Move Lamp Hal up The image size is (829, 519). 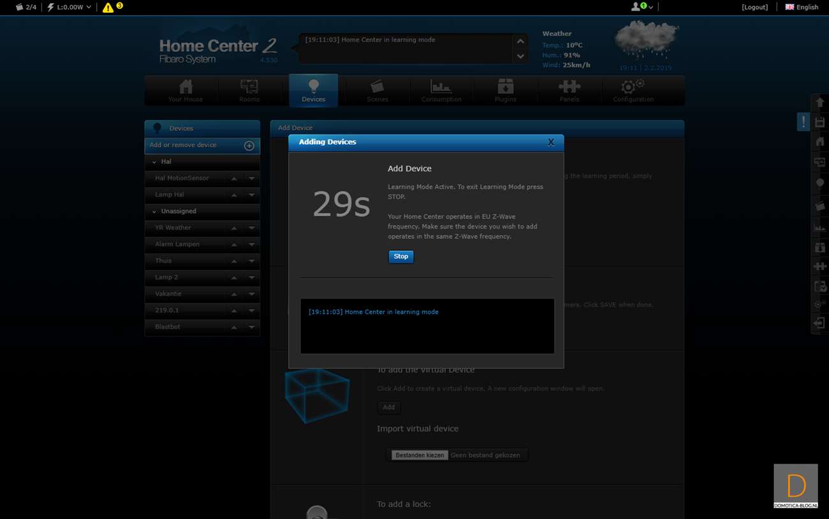tap(234, 195)
